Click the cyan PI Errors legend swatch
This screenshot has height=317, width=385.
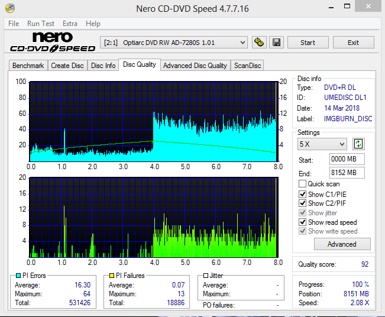[x=18, y=276]
